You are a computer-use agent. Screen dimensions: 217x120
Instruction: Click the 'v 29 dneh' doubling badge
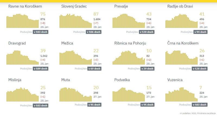[x=146, y=69]
